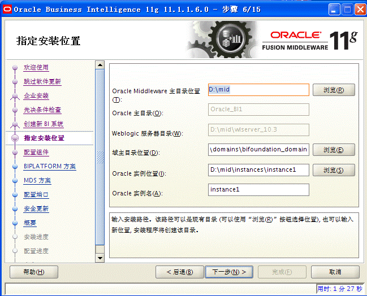
Task: Cancel installation with 取消 button
Action: click(335, 272)
